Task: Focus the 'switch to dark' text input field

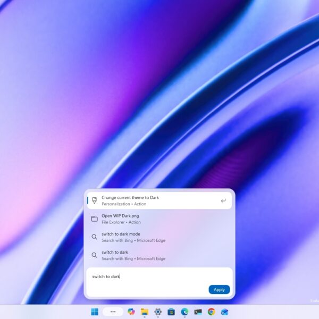Action: pyautogui.click(x=159, y=282)
